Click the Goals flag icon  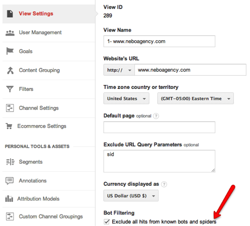click(10, 51)
